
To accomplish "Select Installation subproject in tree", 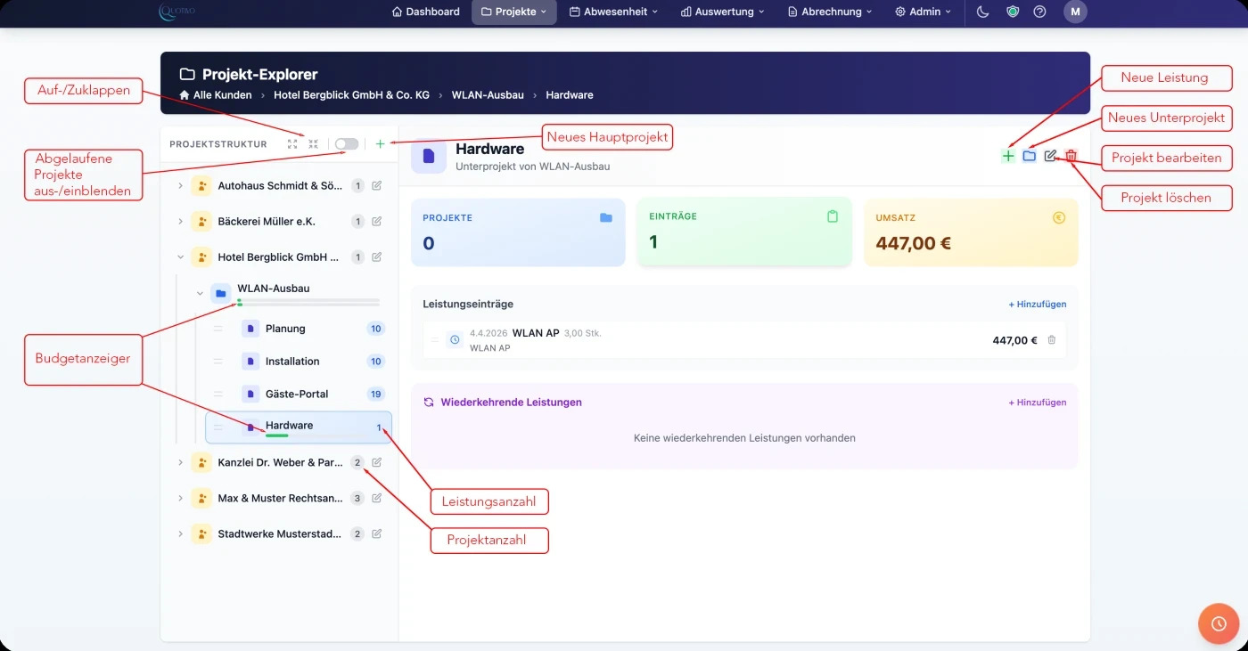I will pyautogui.click(x=299, y=362).
